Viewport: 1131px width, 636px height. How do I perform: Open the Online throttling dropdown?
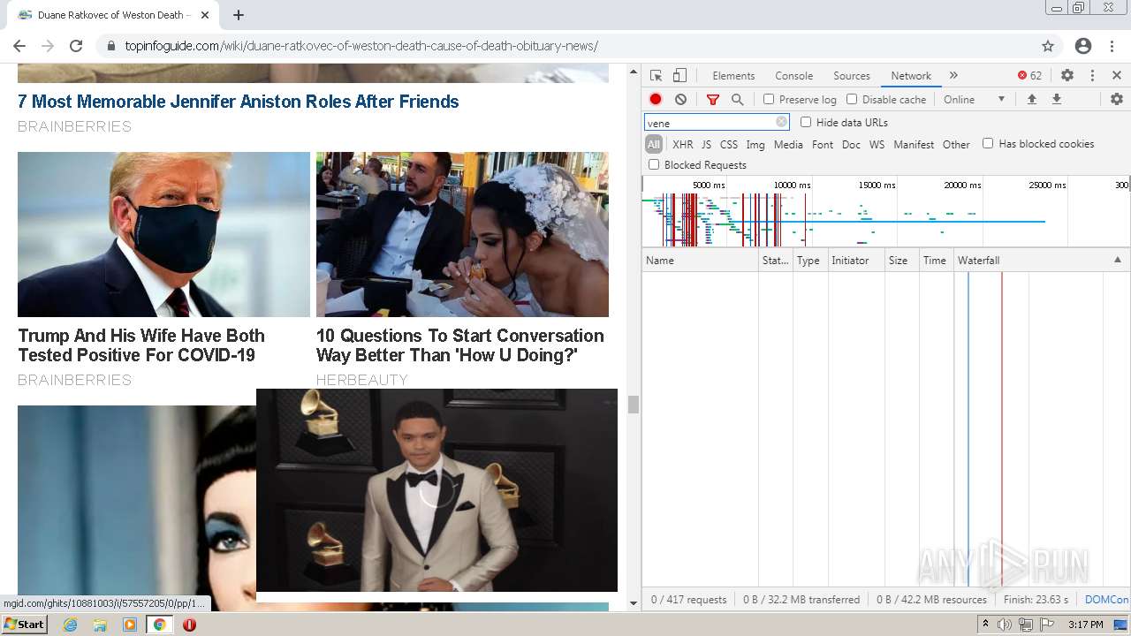pos(974,100)
